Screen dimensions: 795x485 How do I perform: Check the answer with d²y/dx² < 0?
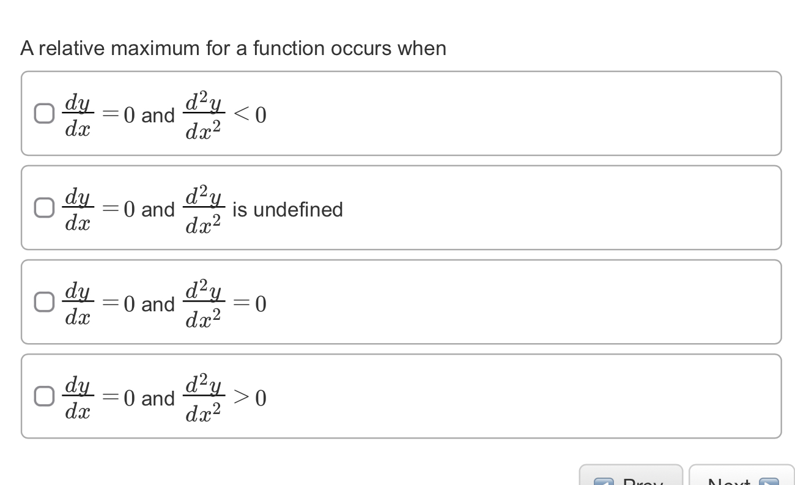[43, 113]
